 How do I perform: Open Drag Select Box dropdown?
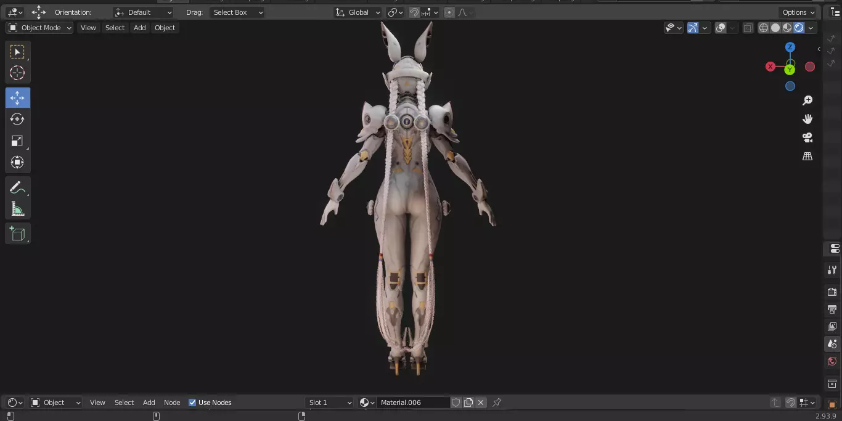tap(237, 12)
